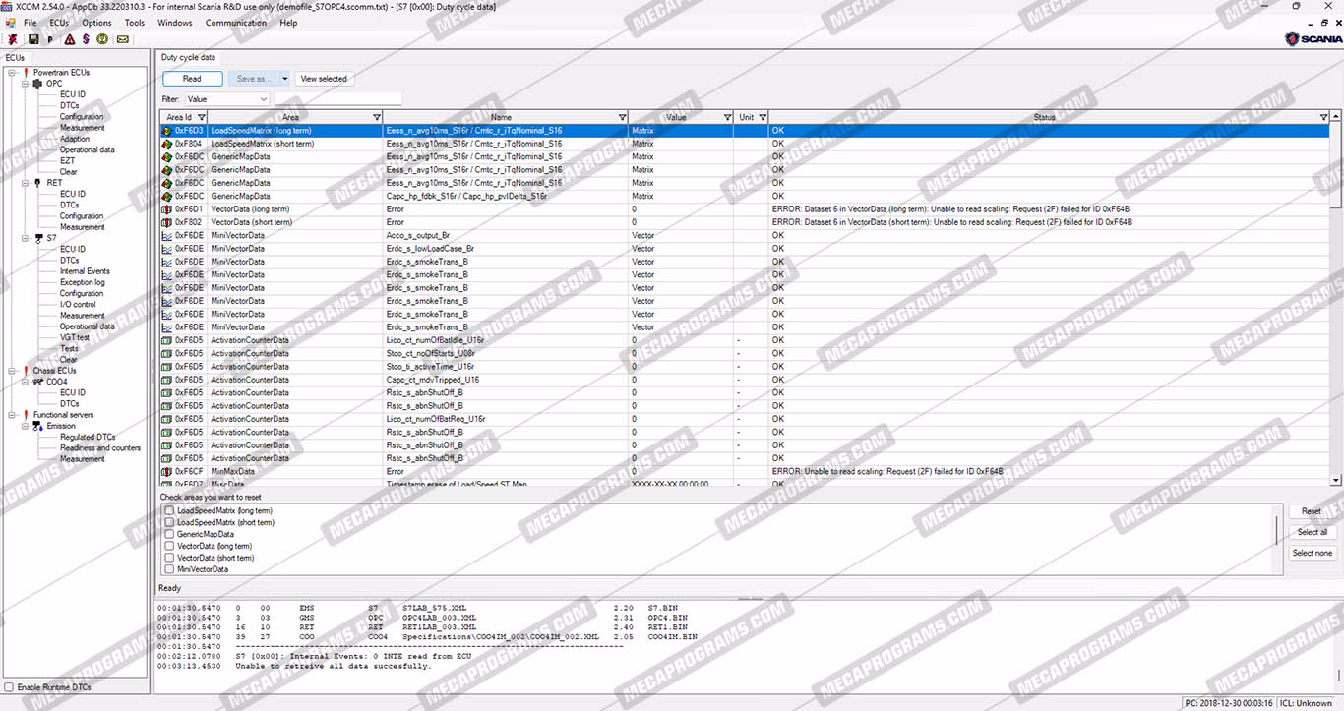1344x711 pixels.
Task: Open the Options menu
Action: (96, 22)
